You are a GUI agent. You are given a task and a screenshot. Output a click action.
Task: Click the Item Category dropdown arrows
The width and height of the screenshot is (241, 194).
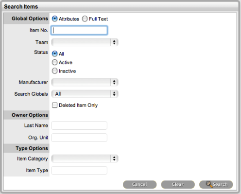[x=114, y=159]
